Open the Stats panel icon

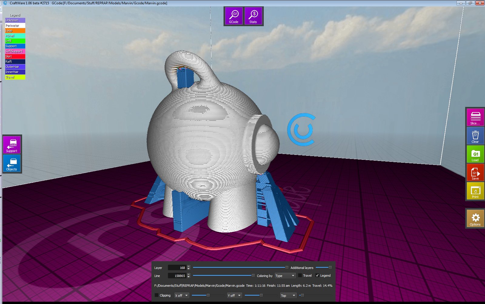coord(253,16)
